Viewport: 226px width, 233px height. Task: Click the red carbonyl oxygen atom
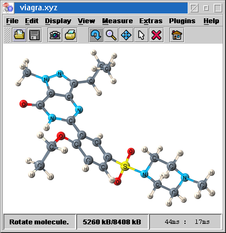click(24, 104)
